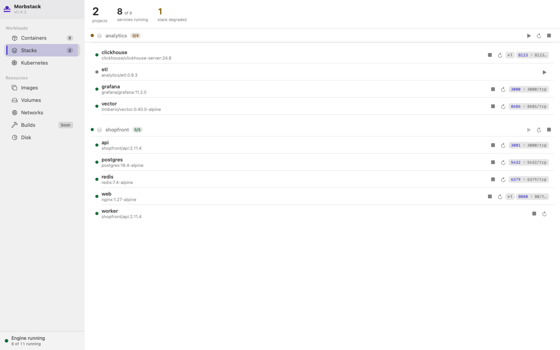Open Disk usage page

(x=42, y=138)
